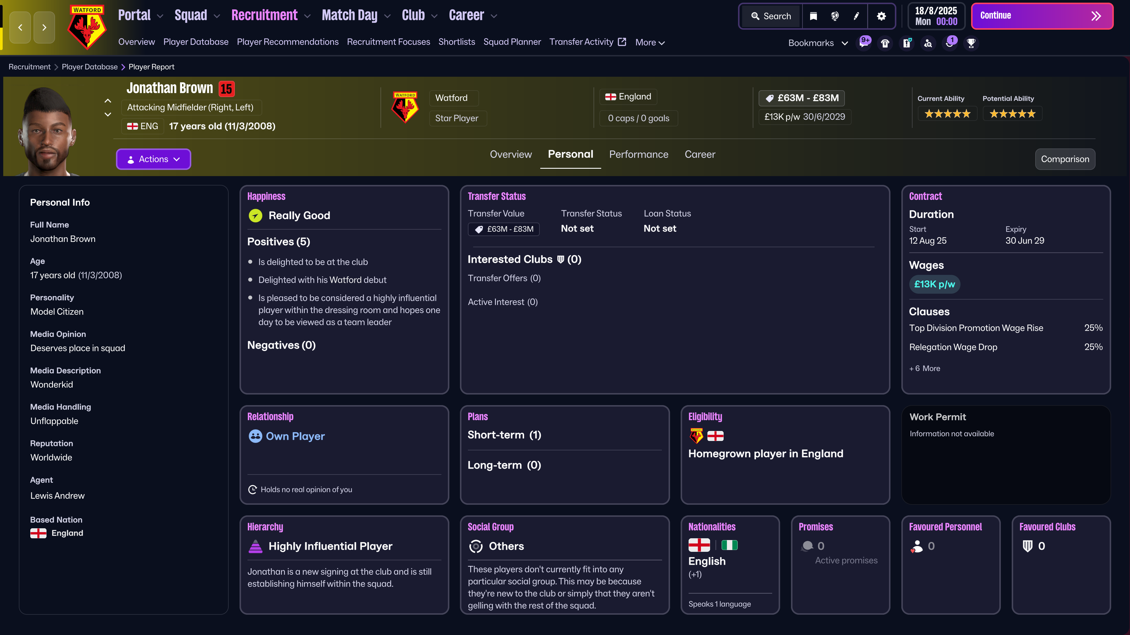Click the bookmark flag icon in the toolbar
1130x635 pixels.
click(x=813, y=16)
